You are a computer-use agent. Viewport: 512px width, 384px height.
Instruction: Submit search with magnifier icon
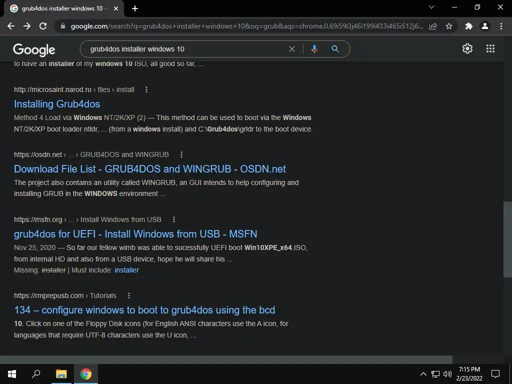[335, 49]
